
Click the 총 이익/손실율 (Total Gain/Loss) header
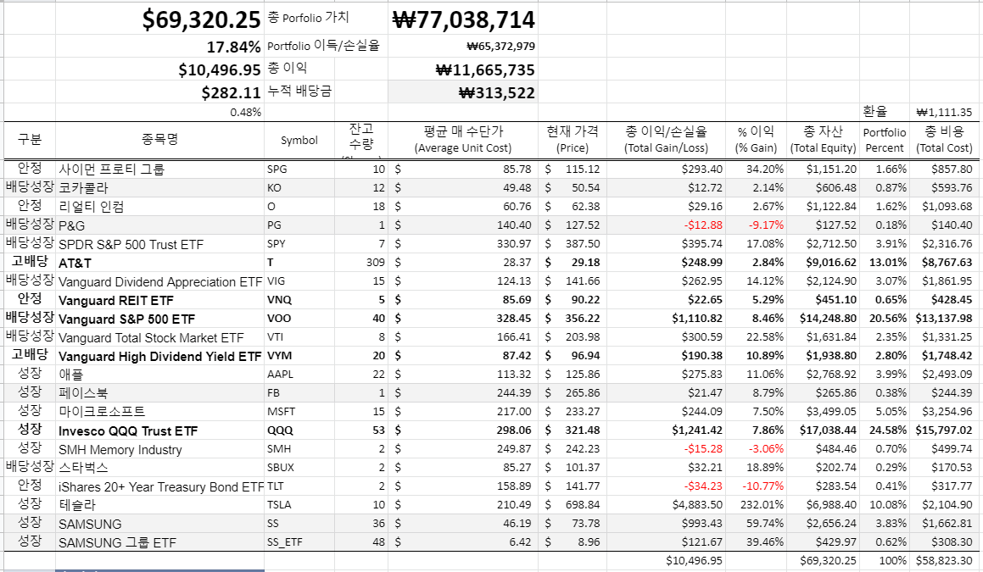click(666, 140)
